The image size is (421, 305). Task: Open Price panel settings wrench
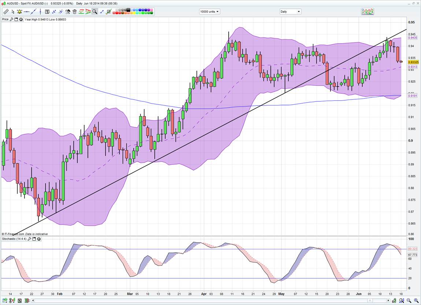pyautogui.click(x=11, y=19)
